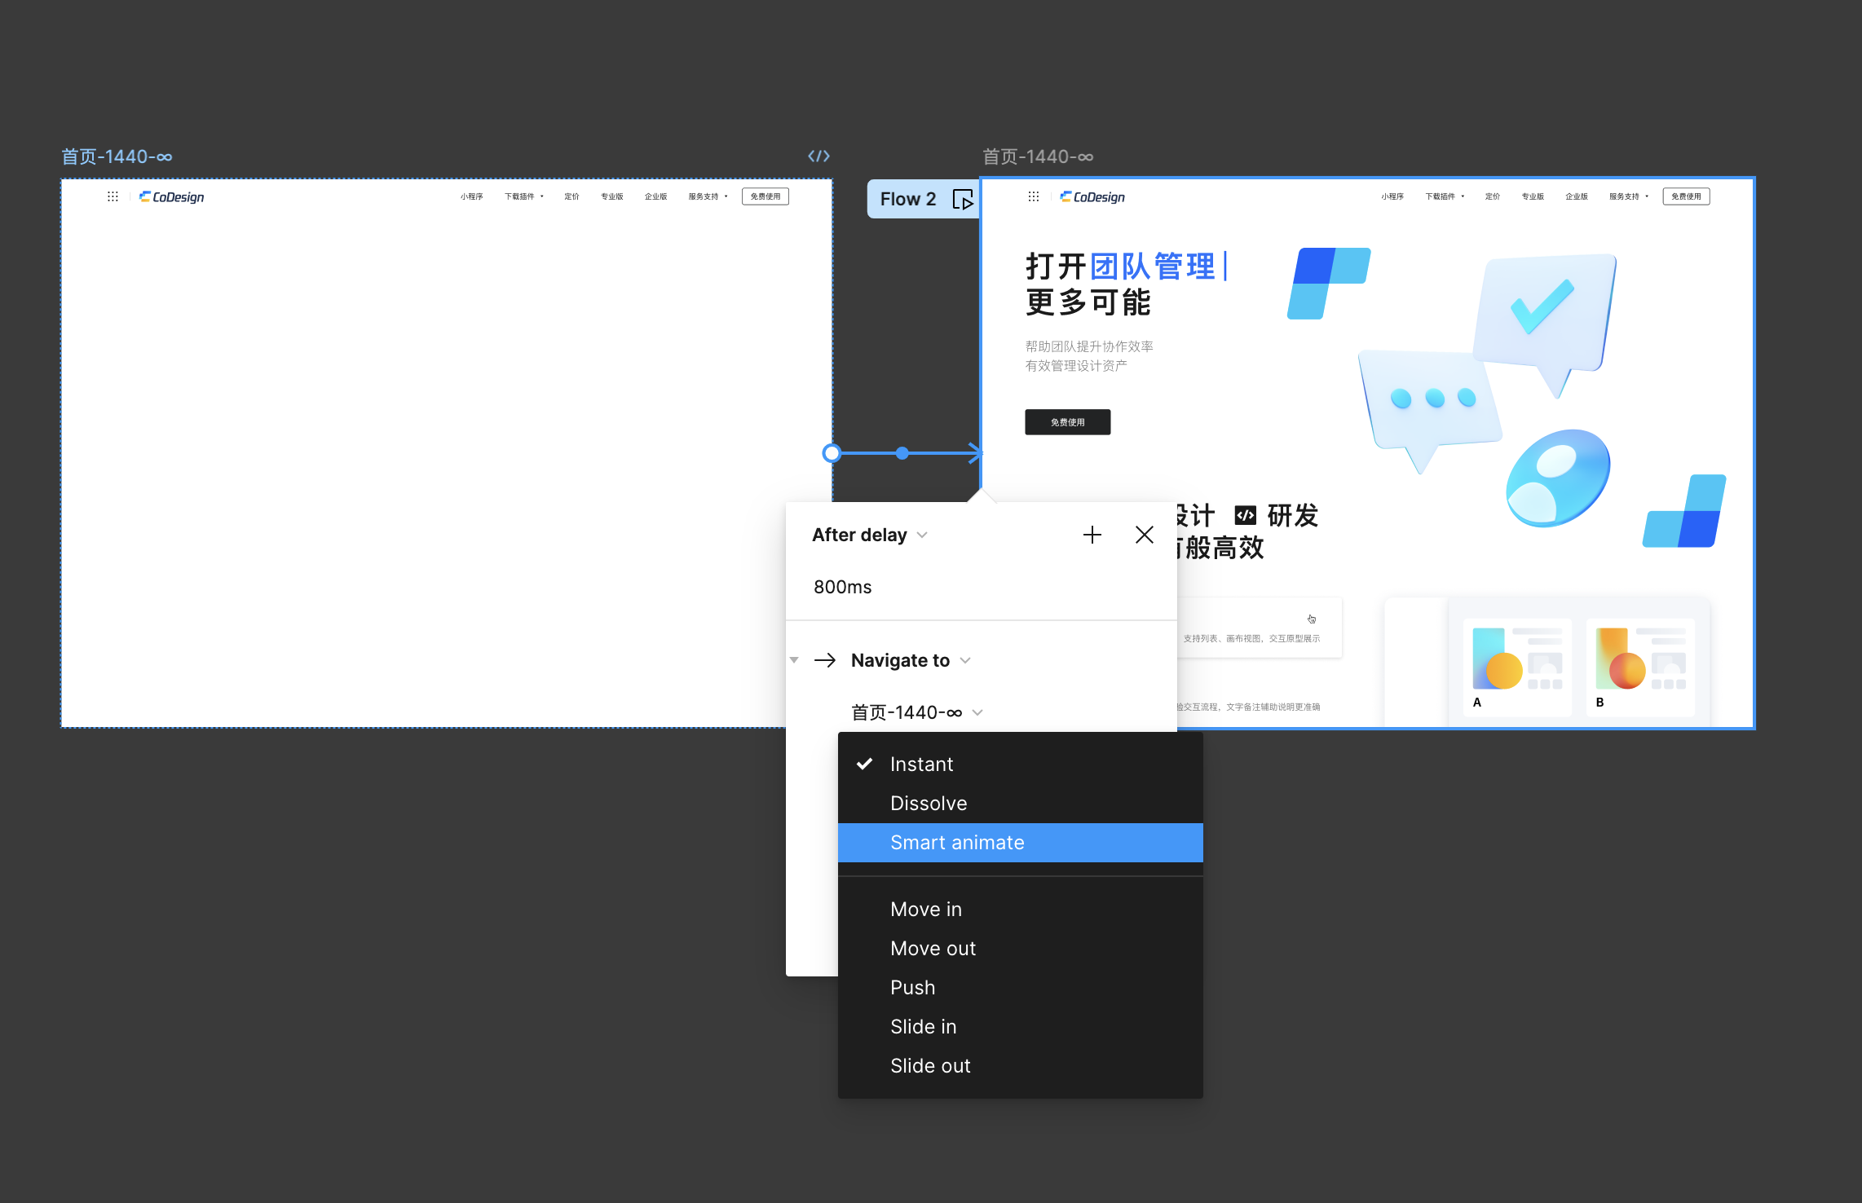Select Slide out animation

1021,1066
